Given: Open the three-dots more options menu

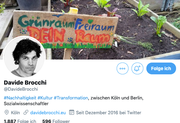Looking at the screenshot, I should click(x=122, y=69).
